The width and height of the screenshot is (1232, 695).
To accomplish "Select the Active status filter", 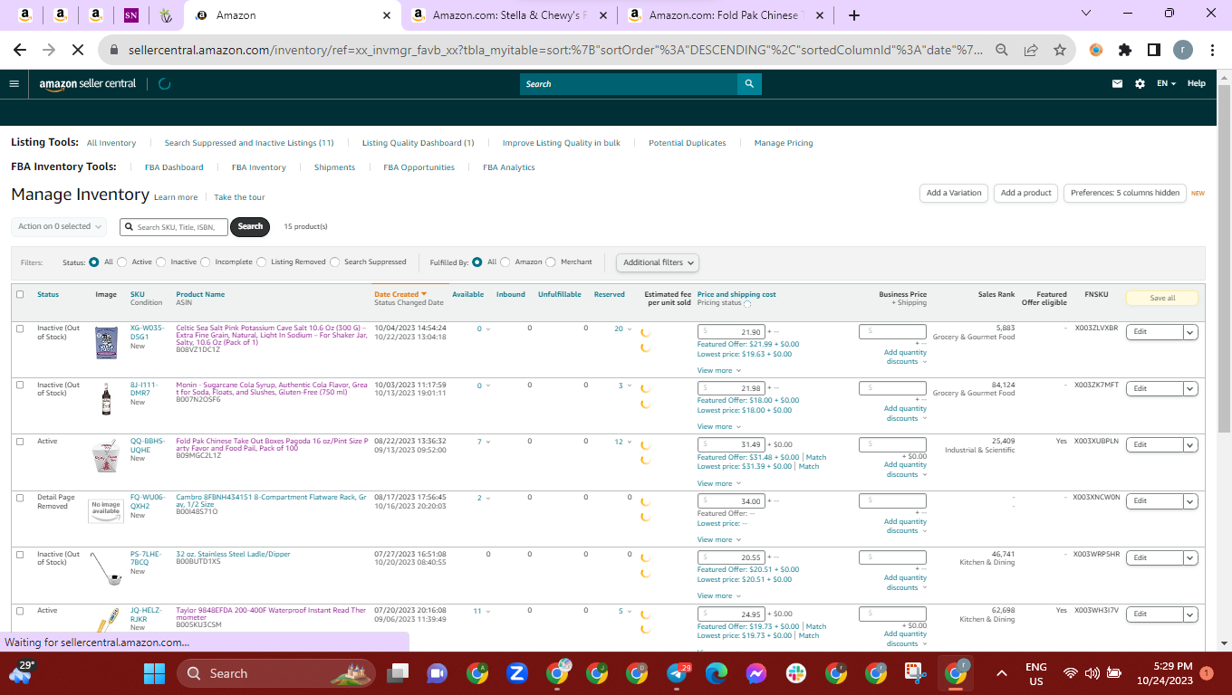I will pos(122,262).
